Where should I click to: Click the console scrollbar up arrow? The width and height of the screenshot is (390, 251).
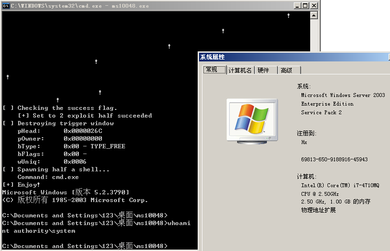pos(314,15)
